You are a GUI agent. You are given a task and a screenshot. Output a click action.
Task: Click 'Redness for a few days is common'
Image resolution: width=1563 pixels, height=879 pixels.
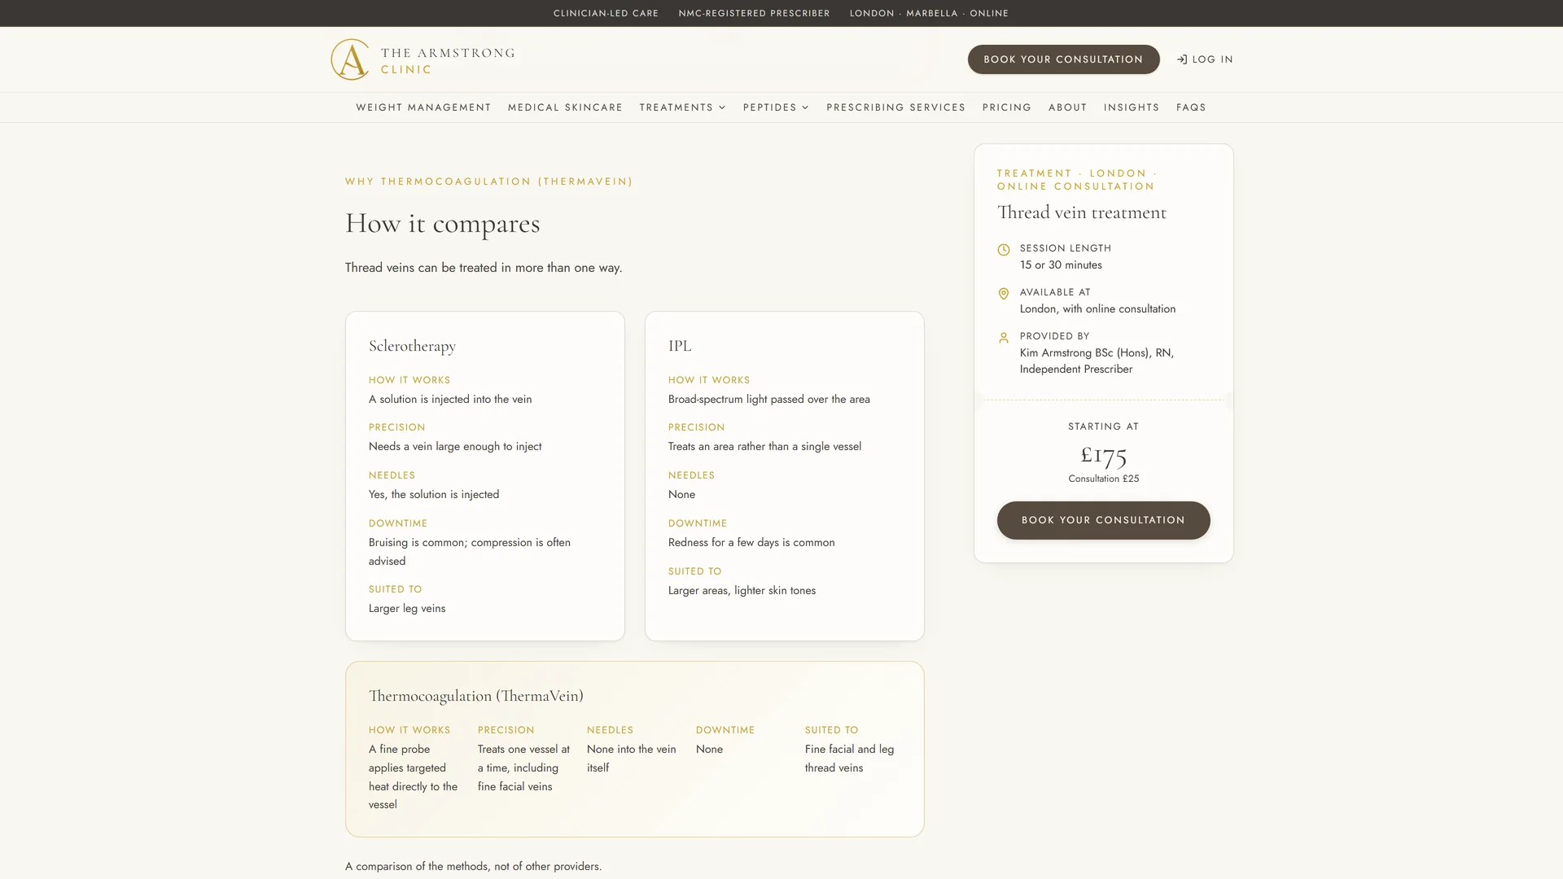coord(751,543)
